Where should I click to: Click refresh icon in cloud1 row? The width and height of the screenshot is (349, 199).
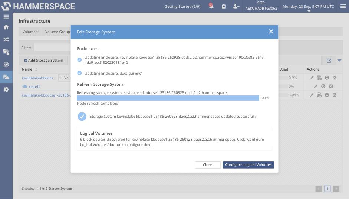click(x=323, y=86)
